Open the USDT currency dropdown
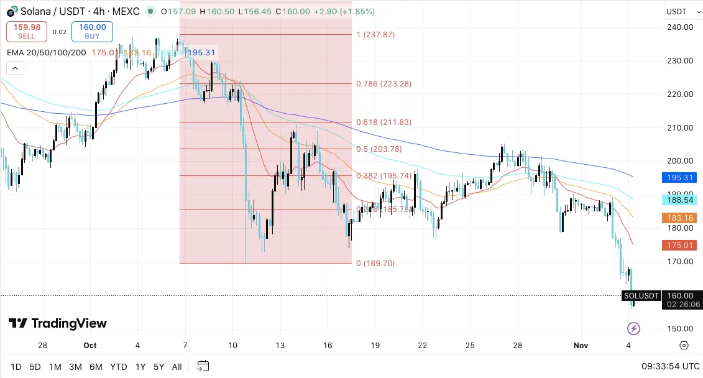Viewport: 703px width, 378px height. (x=679, y=11)
